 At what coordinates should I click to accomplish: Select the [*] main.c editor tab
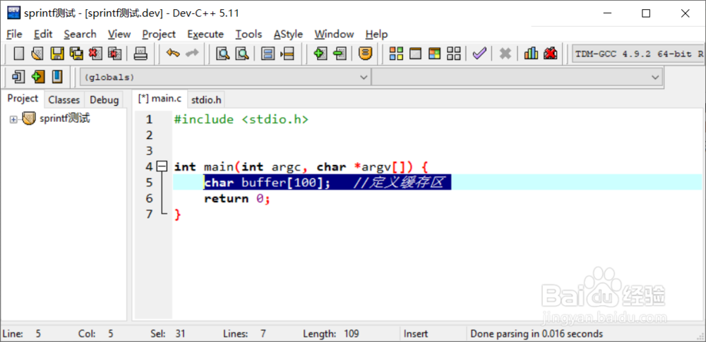(160, 99)
